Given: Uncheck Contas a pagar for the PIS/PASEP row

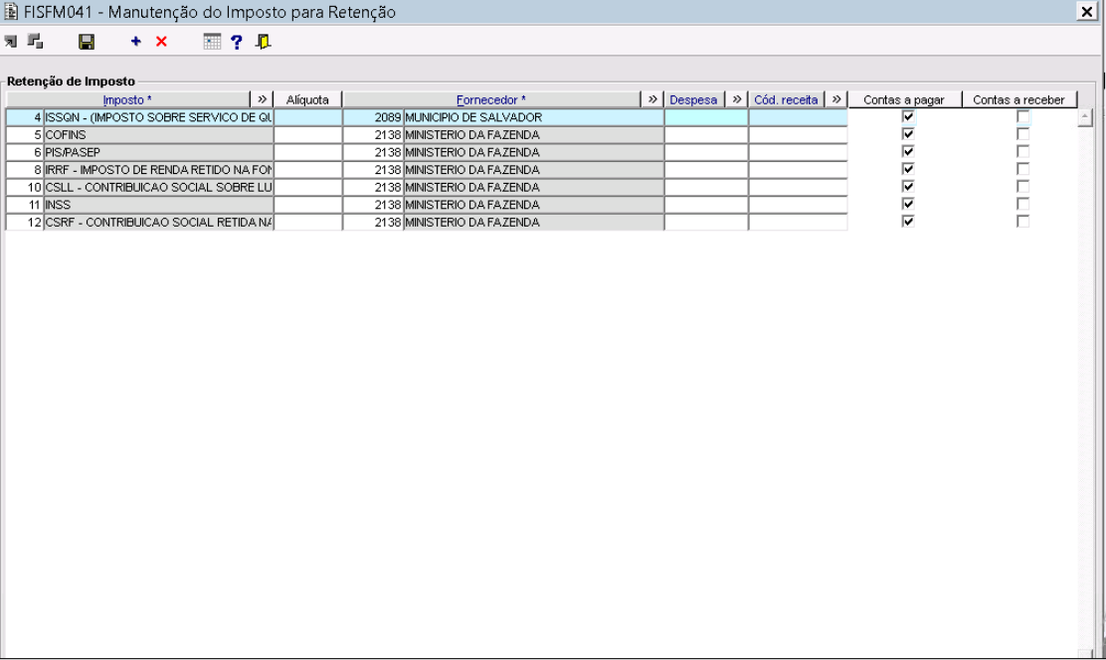Looking at the screenshot, I should [x=908, y=152].
